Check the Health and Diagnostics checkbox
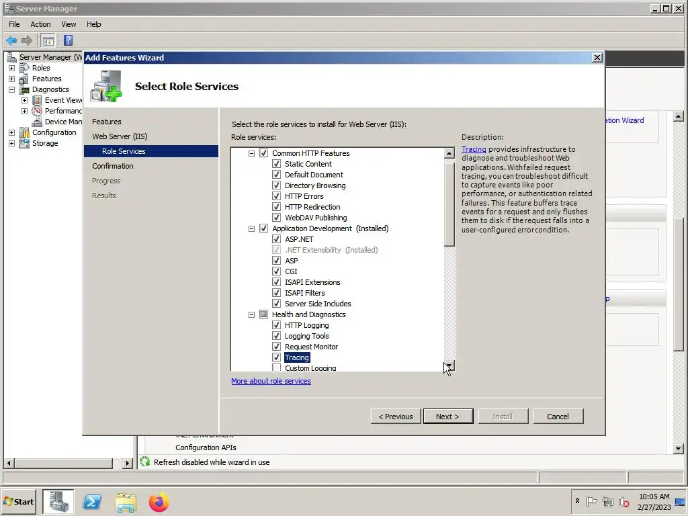Screen dimensions: 688x516 tap(263, 314)
